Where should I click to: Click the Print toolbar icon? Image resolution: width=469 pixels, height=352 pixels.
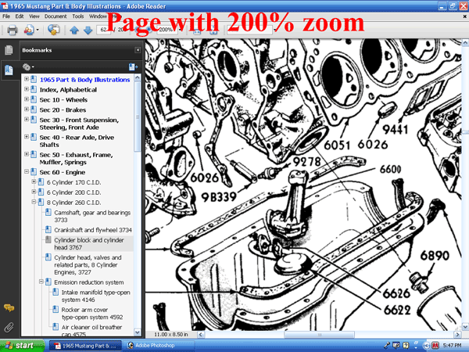(x=13, y=30)
